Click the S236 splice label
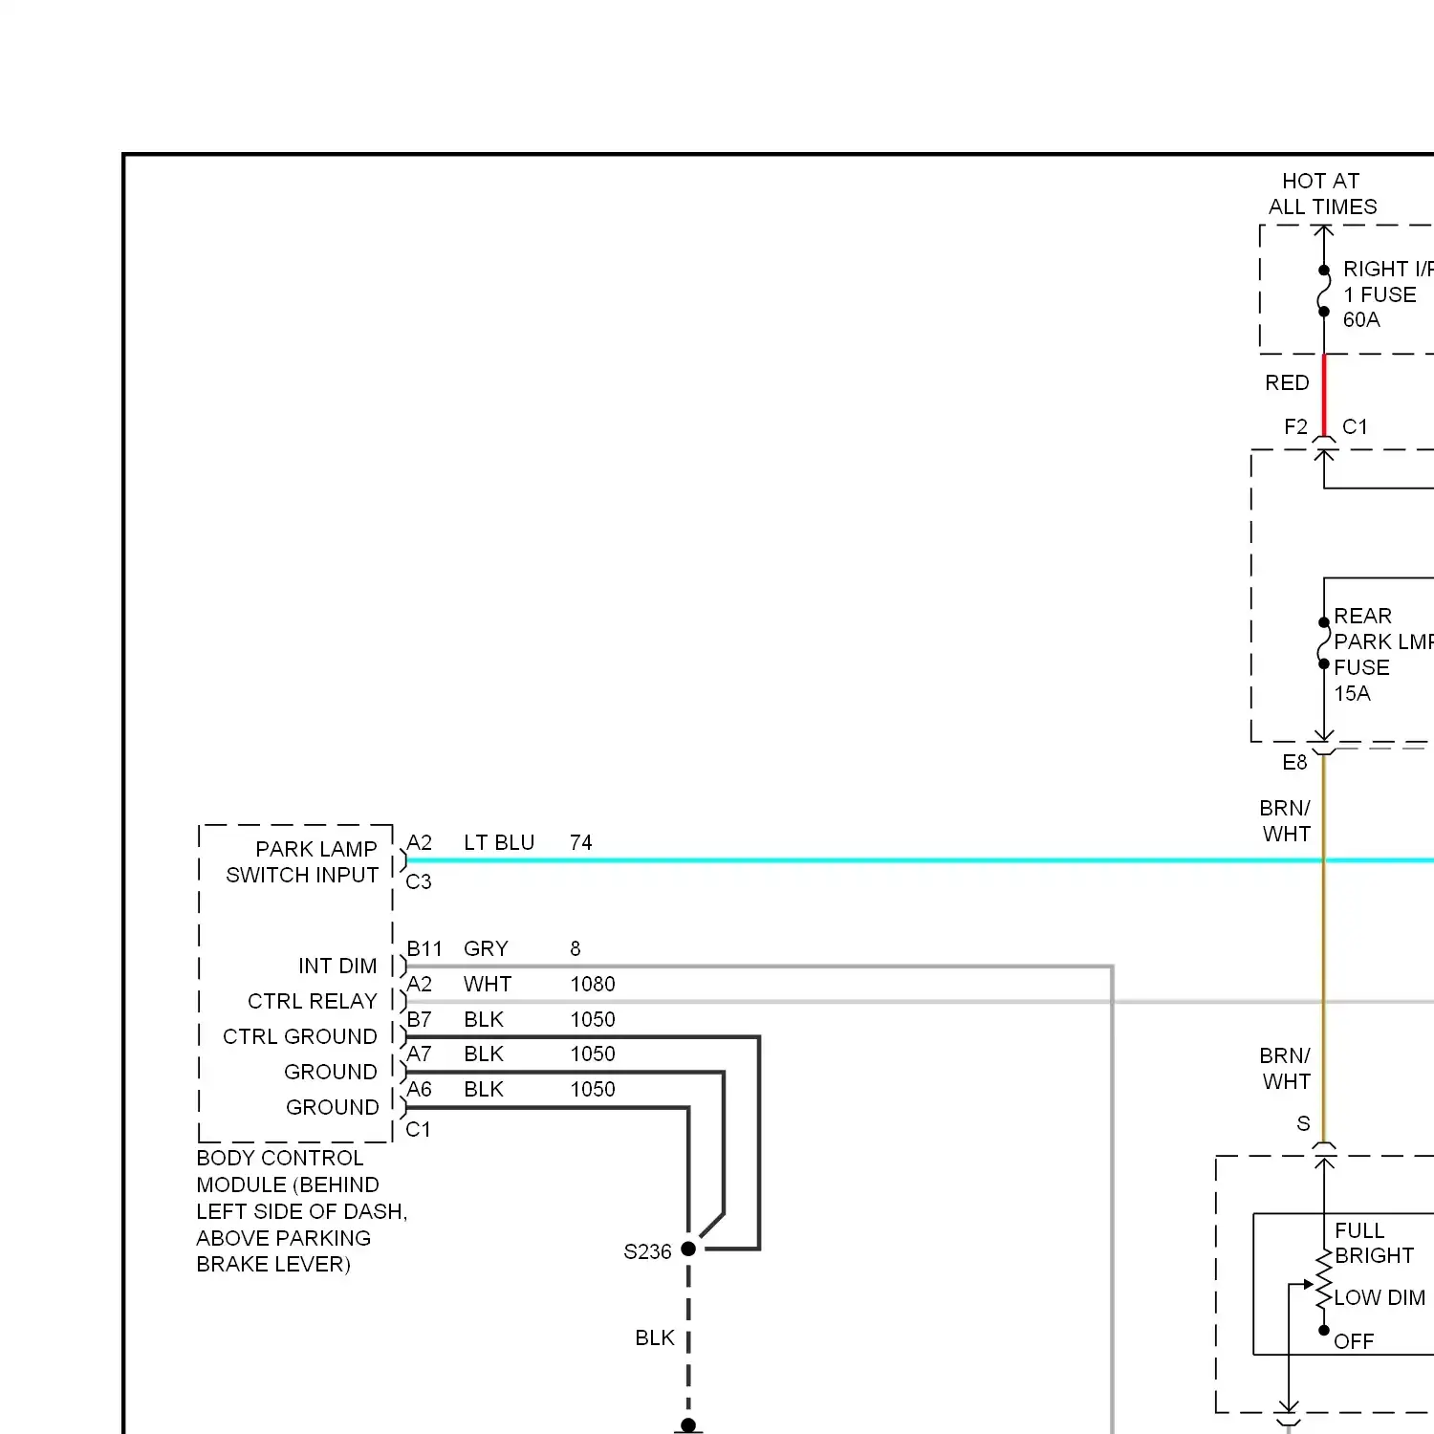The image size is (1434, 1434). [647, 1252]
